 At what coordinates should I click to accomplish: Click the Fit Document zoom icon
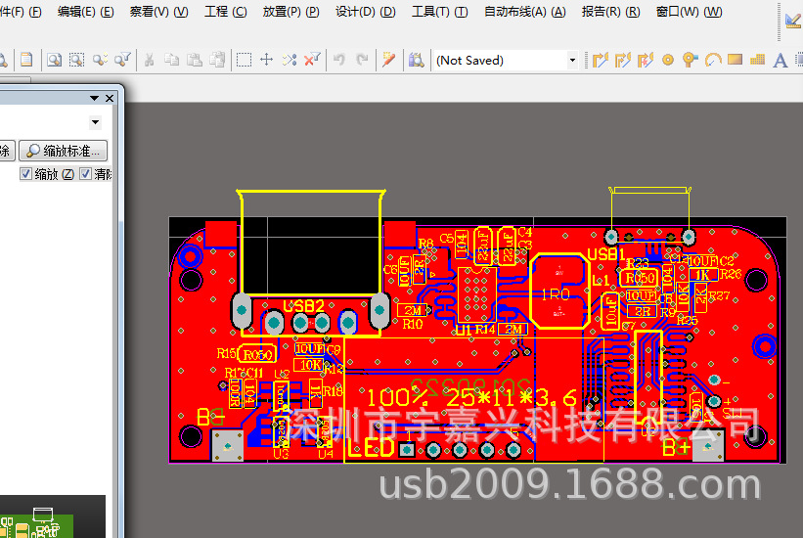click(55, 60)
